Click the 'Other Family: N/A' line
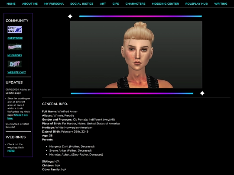Viewport: 234px width, 175px height. pos(54,169)
